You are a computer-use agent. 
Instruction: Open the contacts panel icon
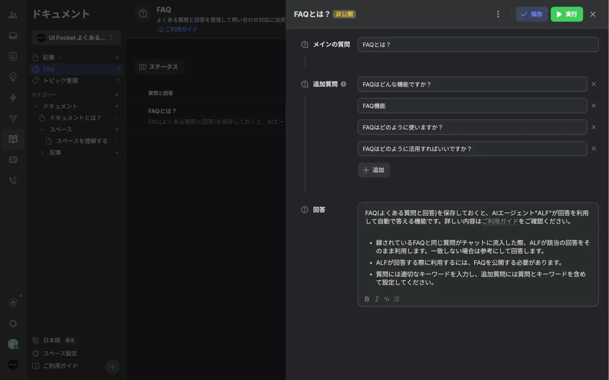coord(13,14)
